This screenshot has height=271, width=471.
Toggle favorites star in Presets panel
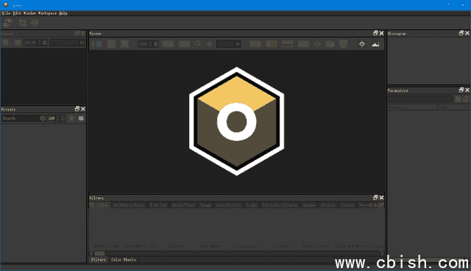click(71, 118)
